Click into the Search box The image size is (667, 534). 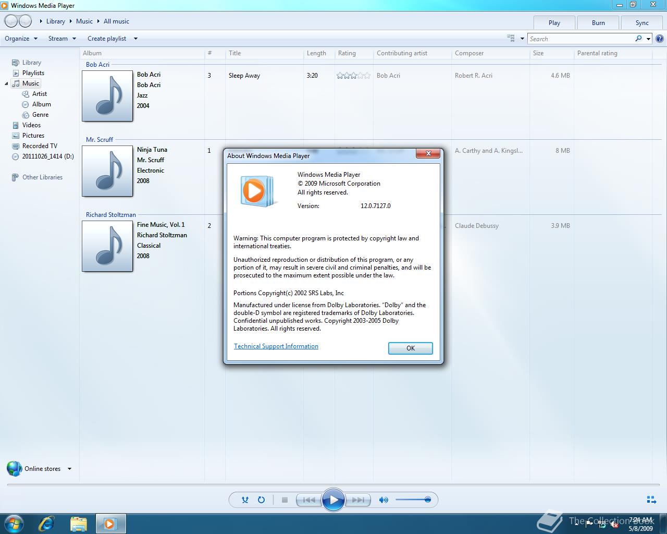pos(581,39)
